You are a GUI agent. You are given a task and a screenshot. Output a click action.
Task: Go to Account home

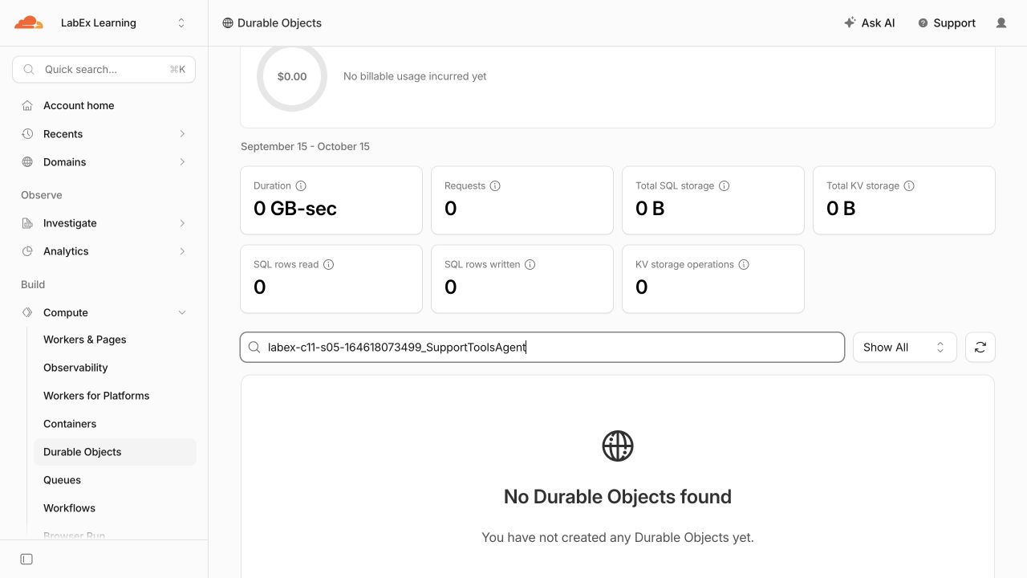tap(79, 105)
